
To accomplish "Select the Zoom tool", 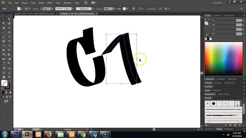I will [9, 77].
